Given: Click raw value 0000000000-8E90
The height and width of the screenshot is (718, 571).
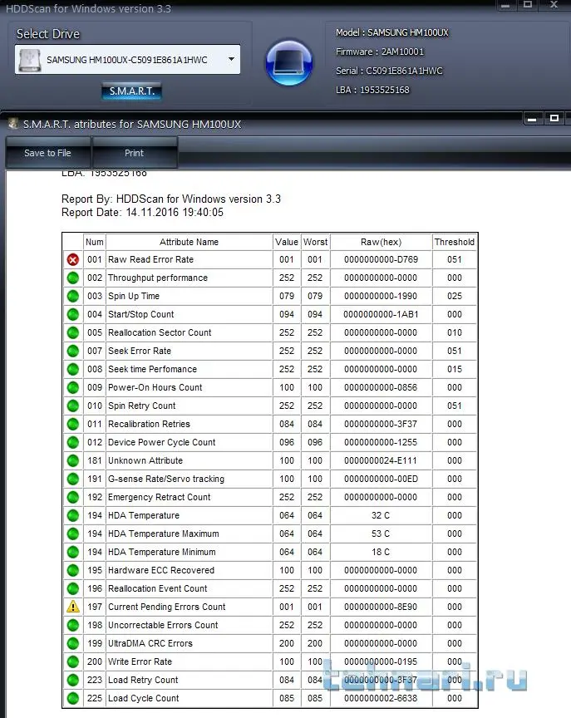Looking at the screenshot, I should tap(381, 607).
